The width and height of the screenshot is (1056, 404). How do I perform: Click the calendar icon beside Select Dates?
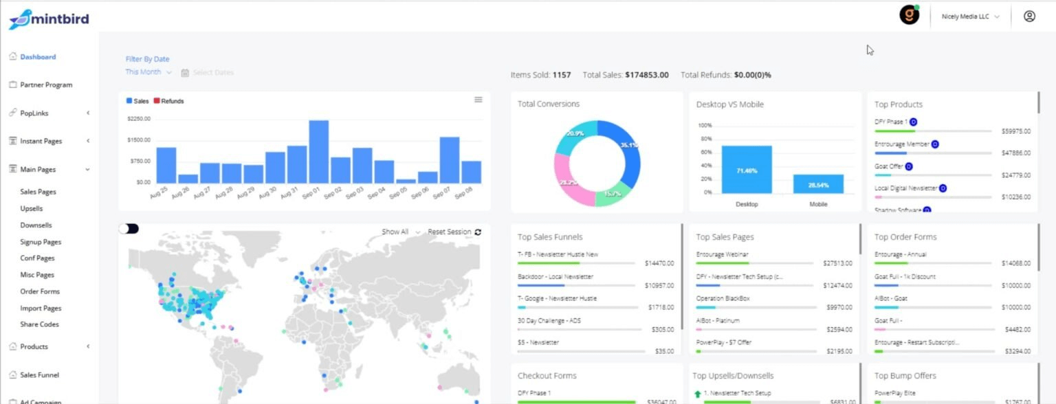click(x=185, y=73)
